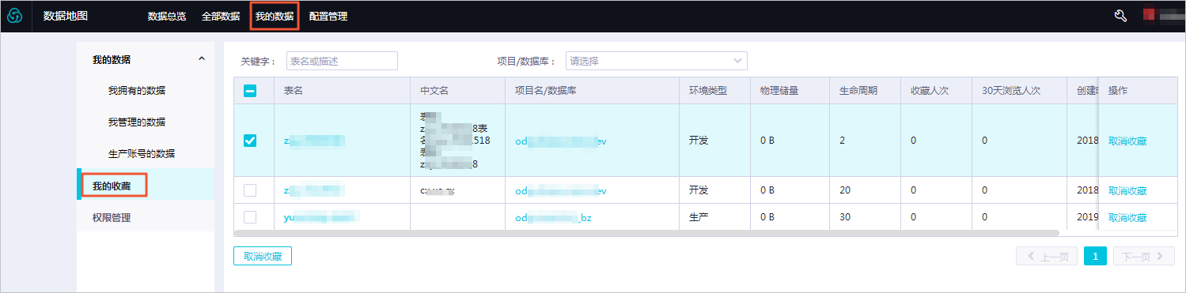Image resolution: width=1186 pixels, height=293 pixels.
Task: Click the 表名 column header
Action: click(294, 91)
